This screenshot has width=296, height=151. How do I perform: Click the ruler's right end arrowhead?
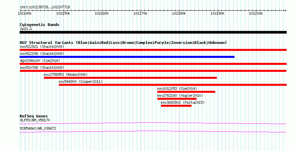tap(285, 10)
